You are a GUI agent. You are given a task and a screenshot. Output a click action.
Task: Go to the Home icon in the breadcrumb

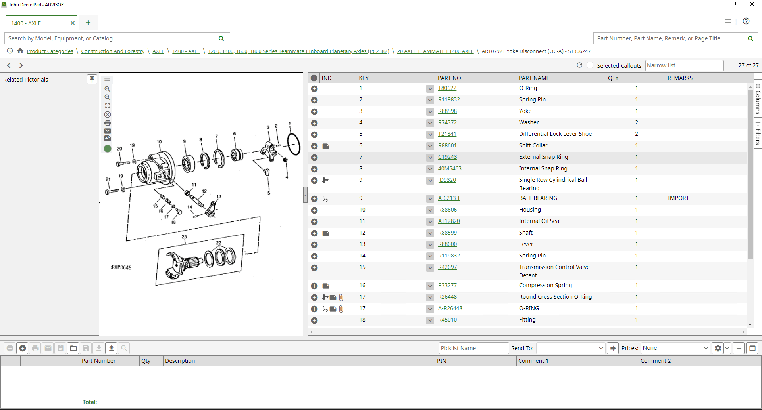pos(20,51)
